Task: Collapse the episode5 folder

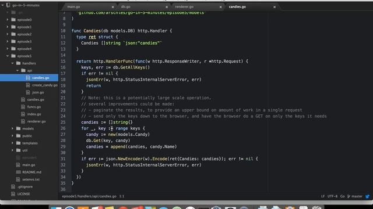Action: 8,56
